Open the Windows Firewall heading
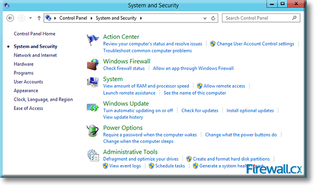The width and height of the screenshot is (317, 187). (127, 61)
